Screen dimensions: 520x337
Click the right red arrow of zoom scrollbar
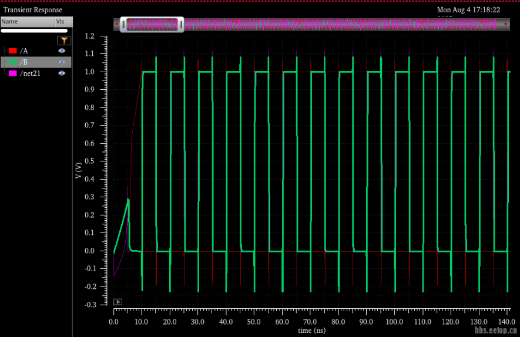pos(506,24)
